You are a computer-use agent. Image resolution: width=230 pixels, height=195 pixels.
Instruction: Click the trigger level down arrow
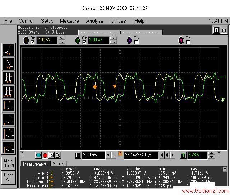[212, 157]
